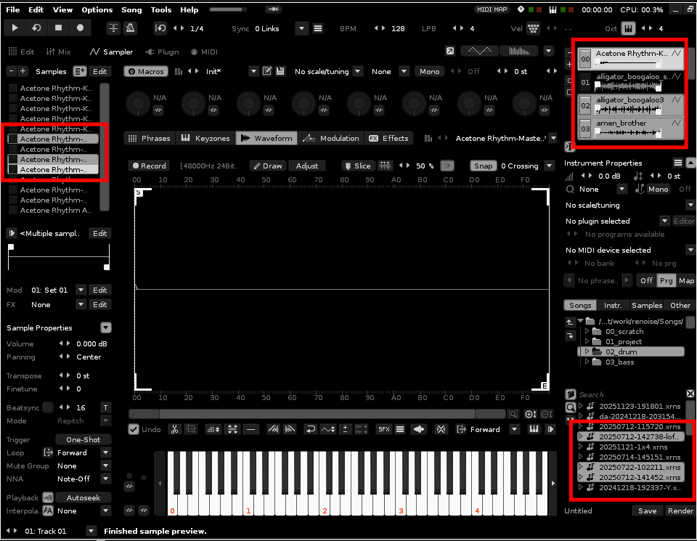
Task: Click the reverse sample icon
Action: 310,429
